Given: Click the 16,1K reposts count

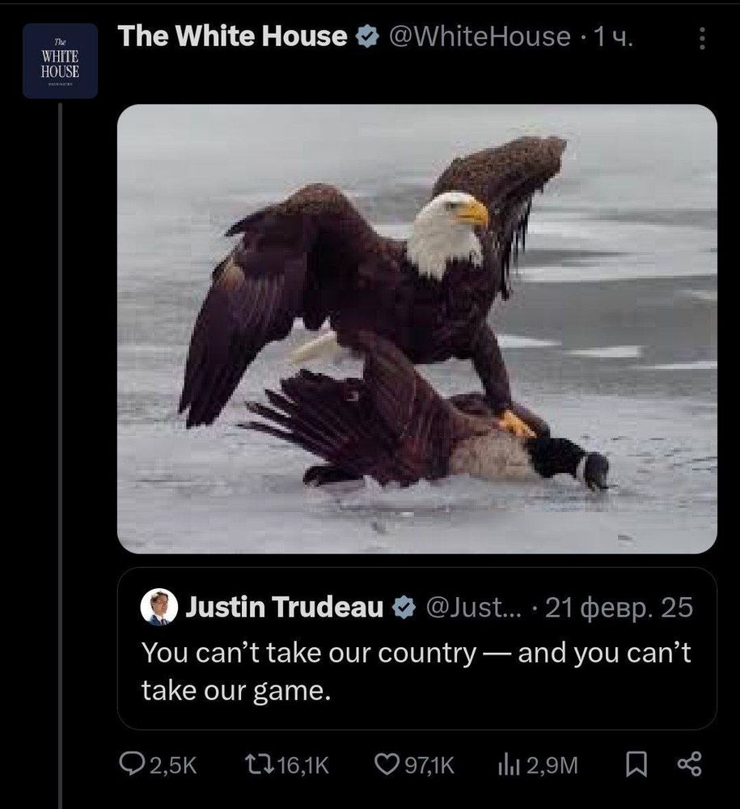Looking at the screenshot, I should (x=303, y=765).
